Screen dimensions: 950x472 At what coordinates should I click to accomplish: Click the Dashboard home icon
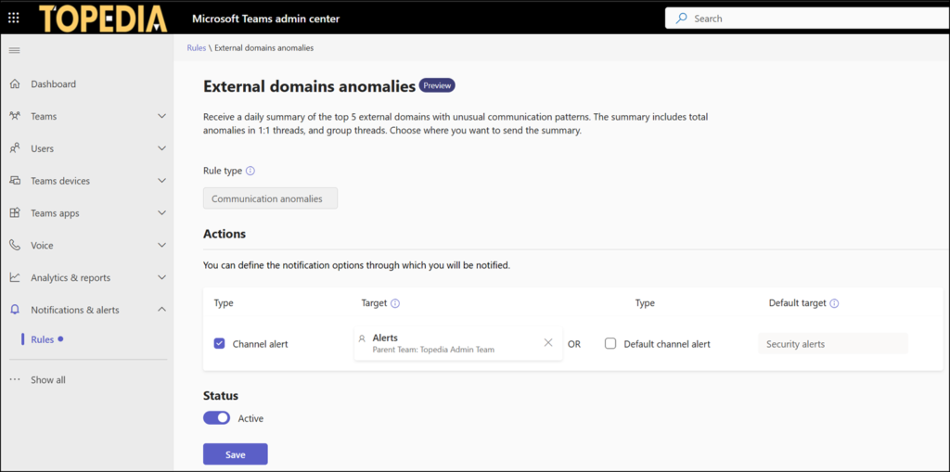click(15, 83)
